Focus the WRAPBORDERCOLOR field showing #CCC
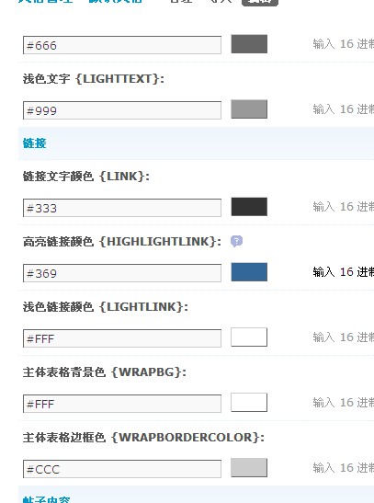This screenshot has height=503, width=374. click(x=122, y=469)
